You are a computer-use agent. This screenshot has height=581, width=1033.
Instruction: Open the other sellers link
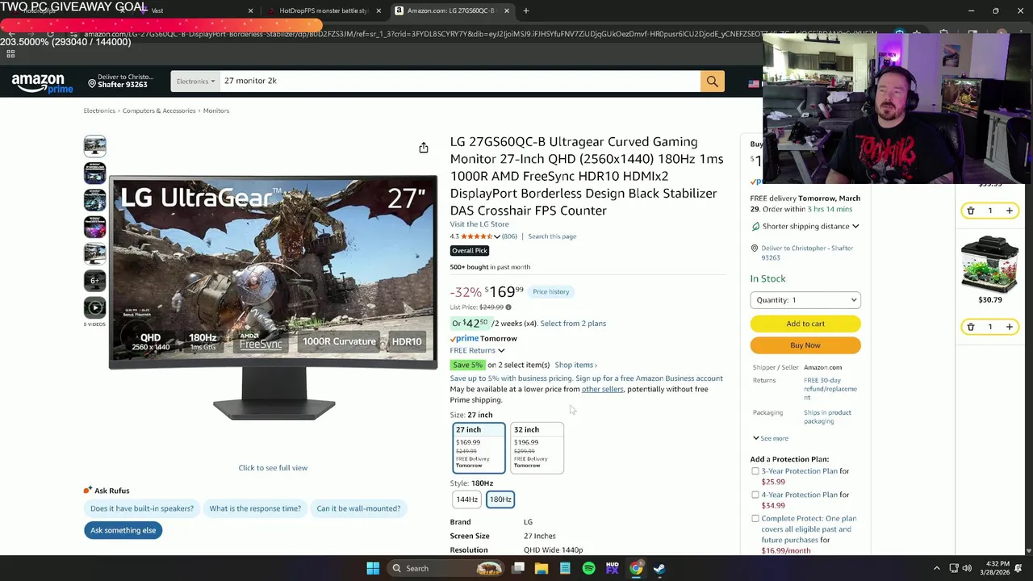602,389
